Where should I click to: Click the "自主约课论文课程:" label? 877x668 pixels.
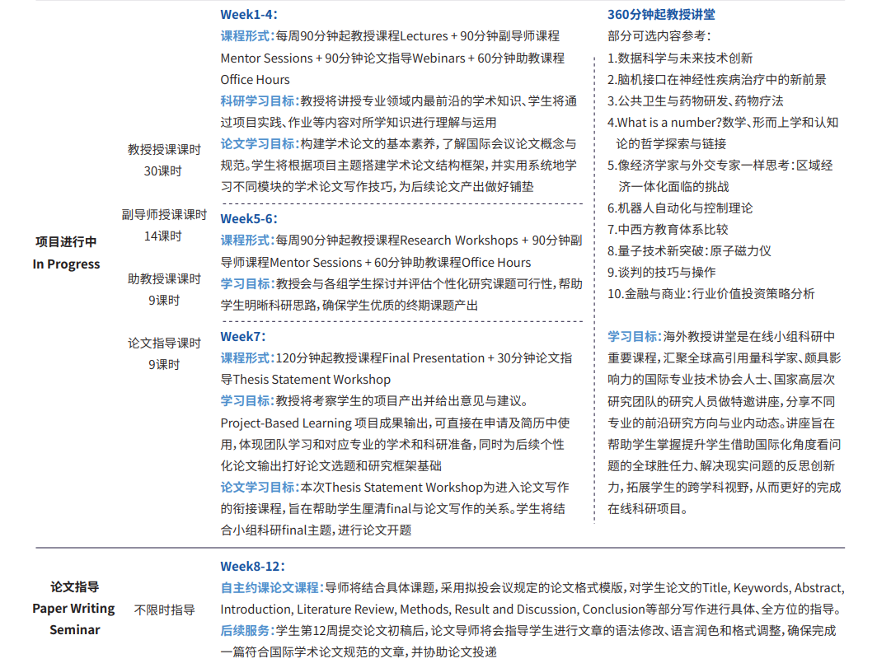click(272, 588)
